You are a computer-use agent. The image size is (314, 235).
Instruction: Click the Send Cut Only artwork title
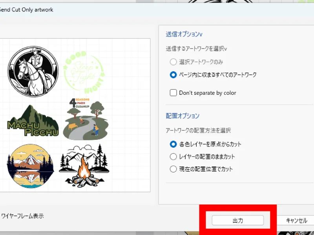26,9
